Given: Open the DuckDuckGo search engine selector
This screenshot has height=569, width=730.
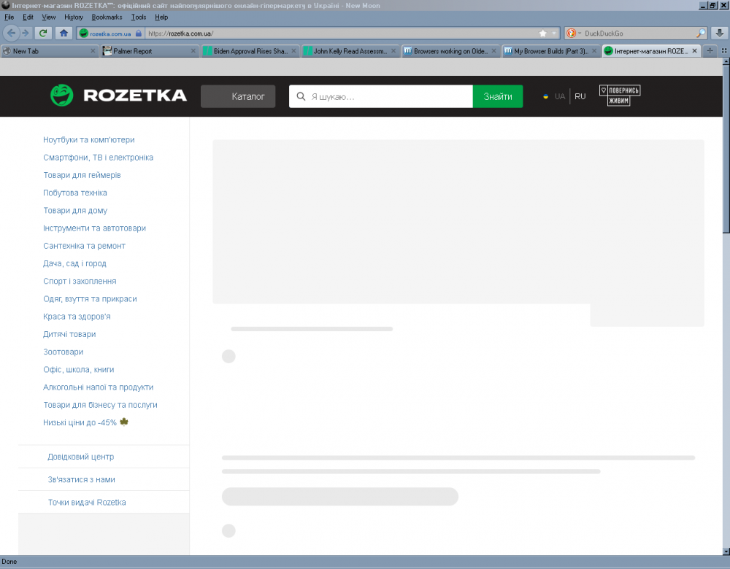Looking at the screenshot, I should 574,34.
